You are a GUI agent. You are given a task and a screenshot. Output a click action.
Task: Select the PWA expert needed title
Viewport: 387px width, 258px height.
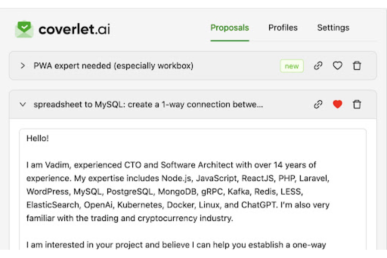point(113,66)
